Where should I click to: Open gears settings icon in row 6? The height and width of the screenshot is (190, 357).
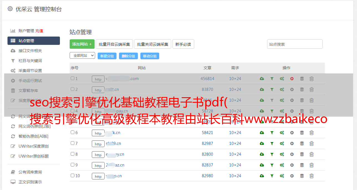point(282,133)
